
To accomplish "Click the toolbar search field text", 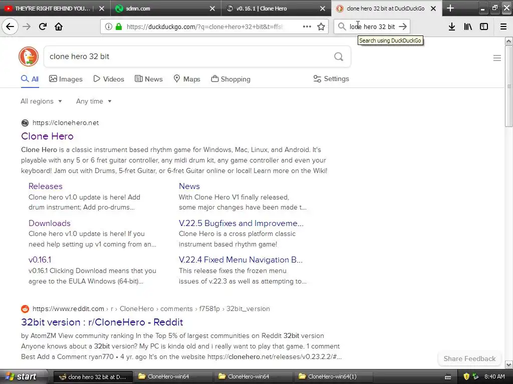I will (x=372, y=26).
